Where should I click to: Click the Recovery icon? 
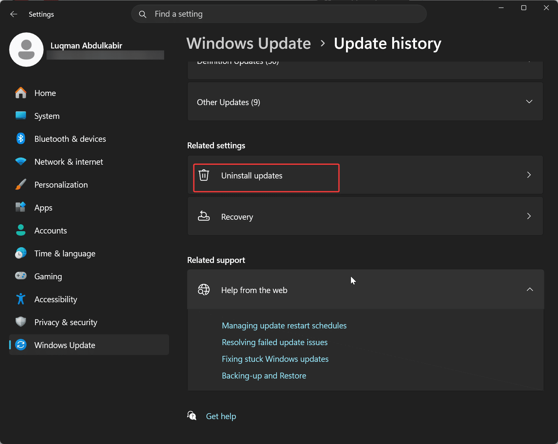pyautogui.click(x=204, y=216)
